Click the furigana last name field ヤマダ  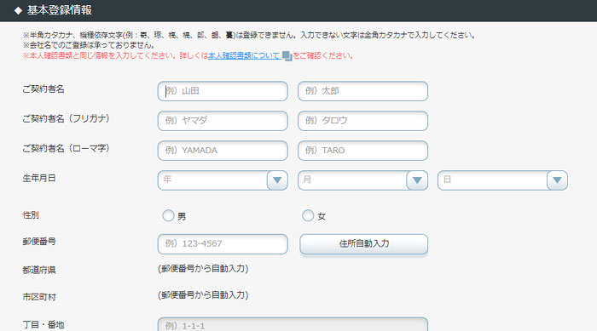pos(223,121)
